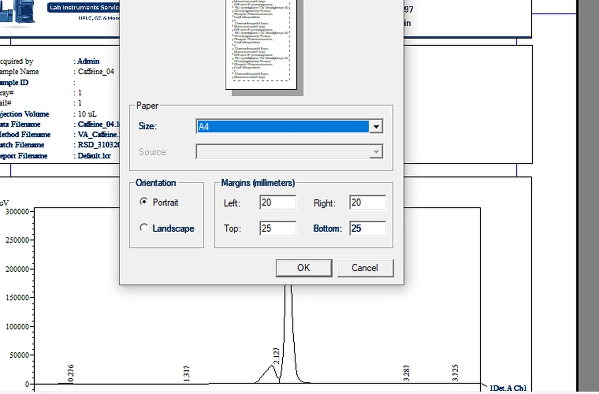
Task: Click the Method Filename field label
Action: 25,134
